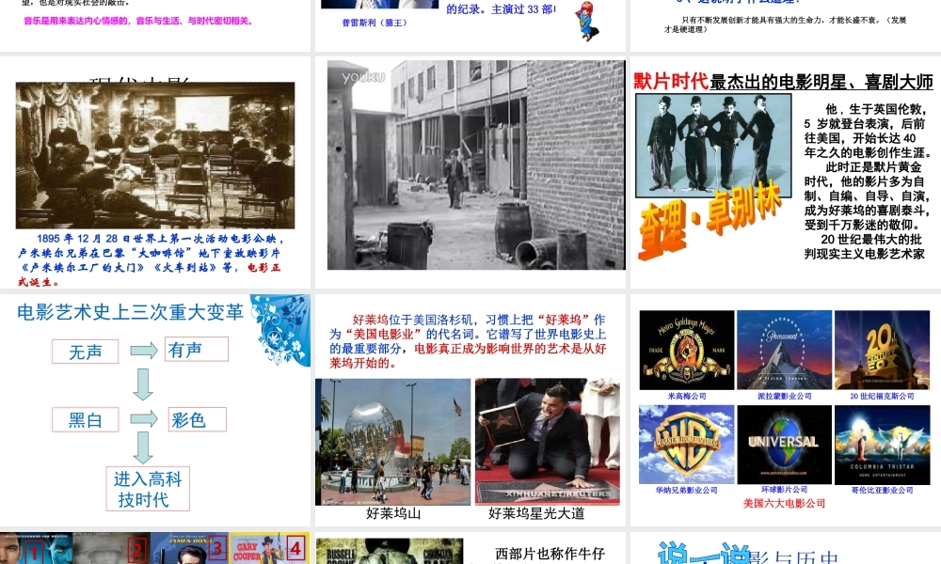Open the 电影艺术史上三次重大变革 slide
The width and height of the screenshot is (941, 564).
click(x=155, y=410)
